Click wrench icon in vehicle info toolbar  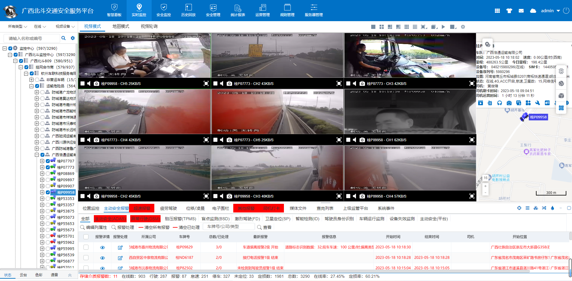point(538,103)
